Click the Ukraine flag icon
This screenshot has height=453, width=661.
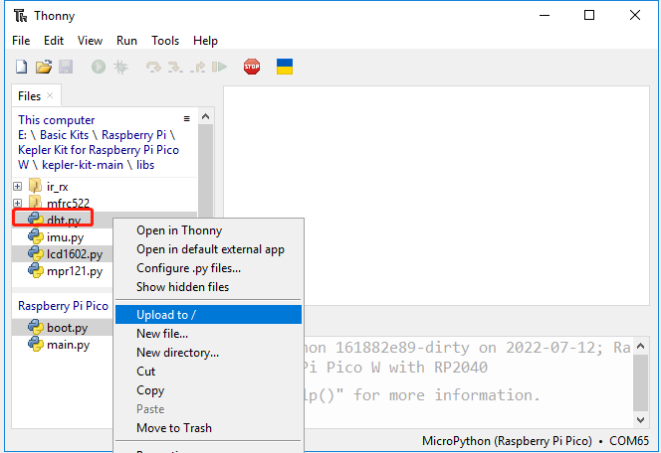click(x=285, y=67)
